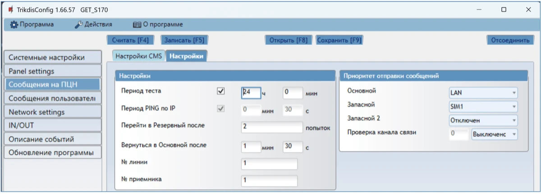Expand the Запасной dropdown set to SIM1
541x194 pixels.
tap(483, 106)
